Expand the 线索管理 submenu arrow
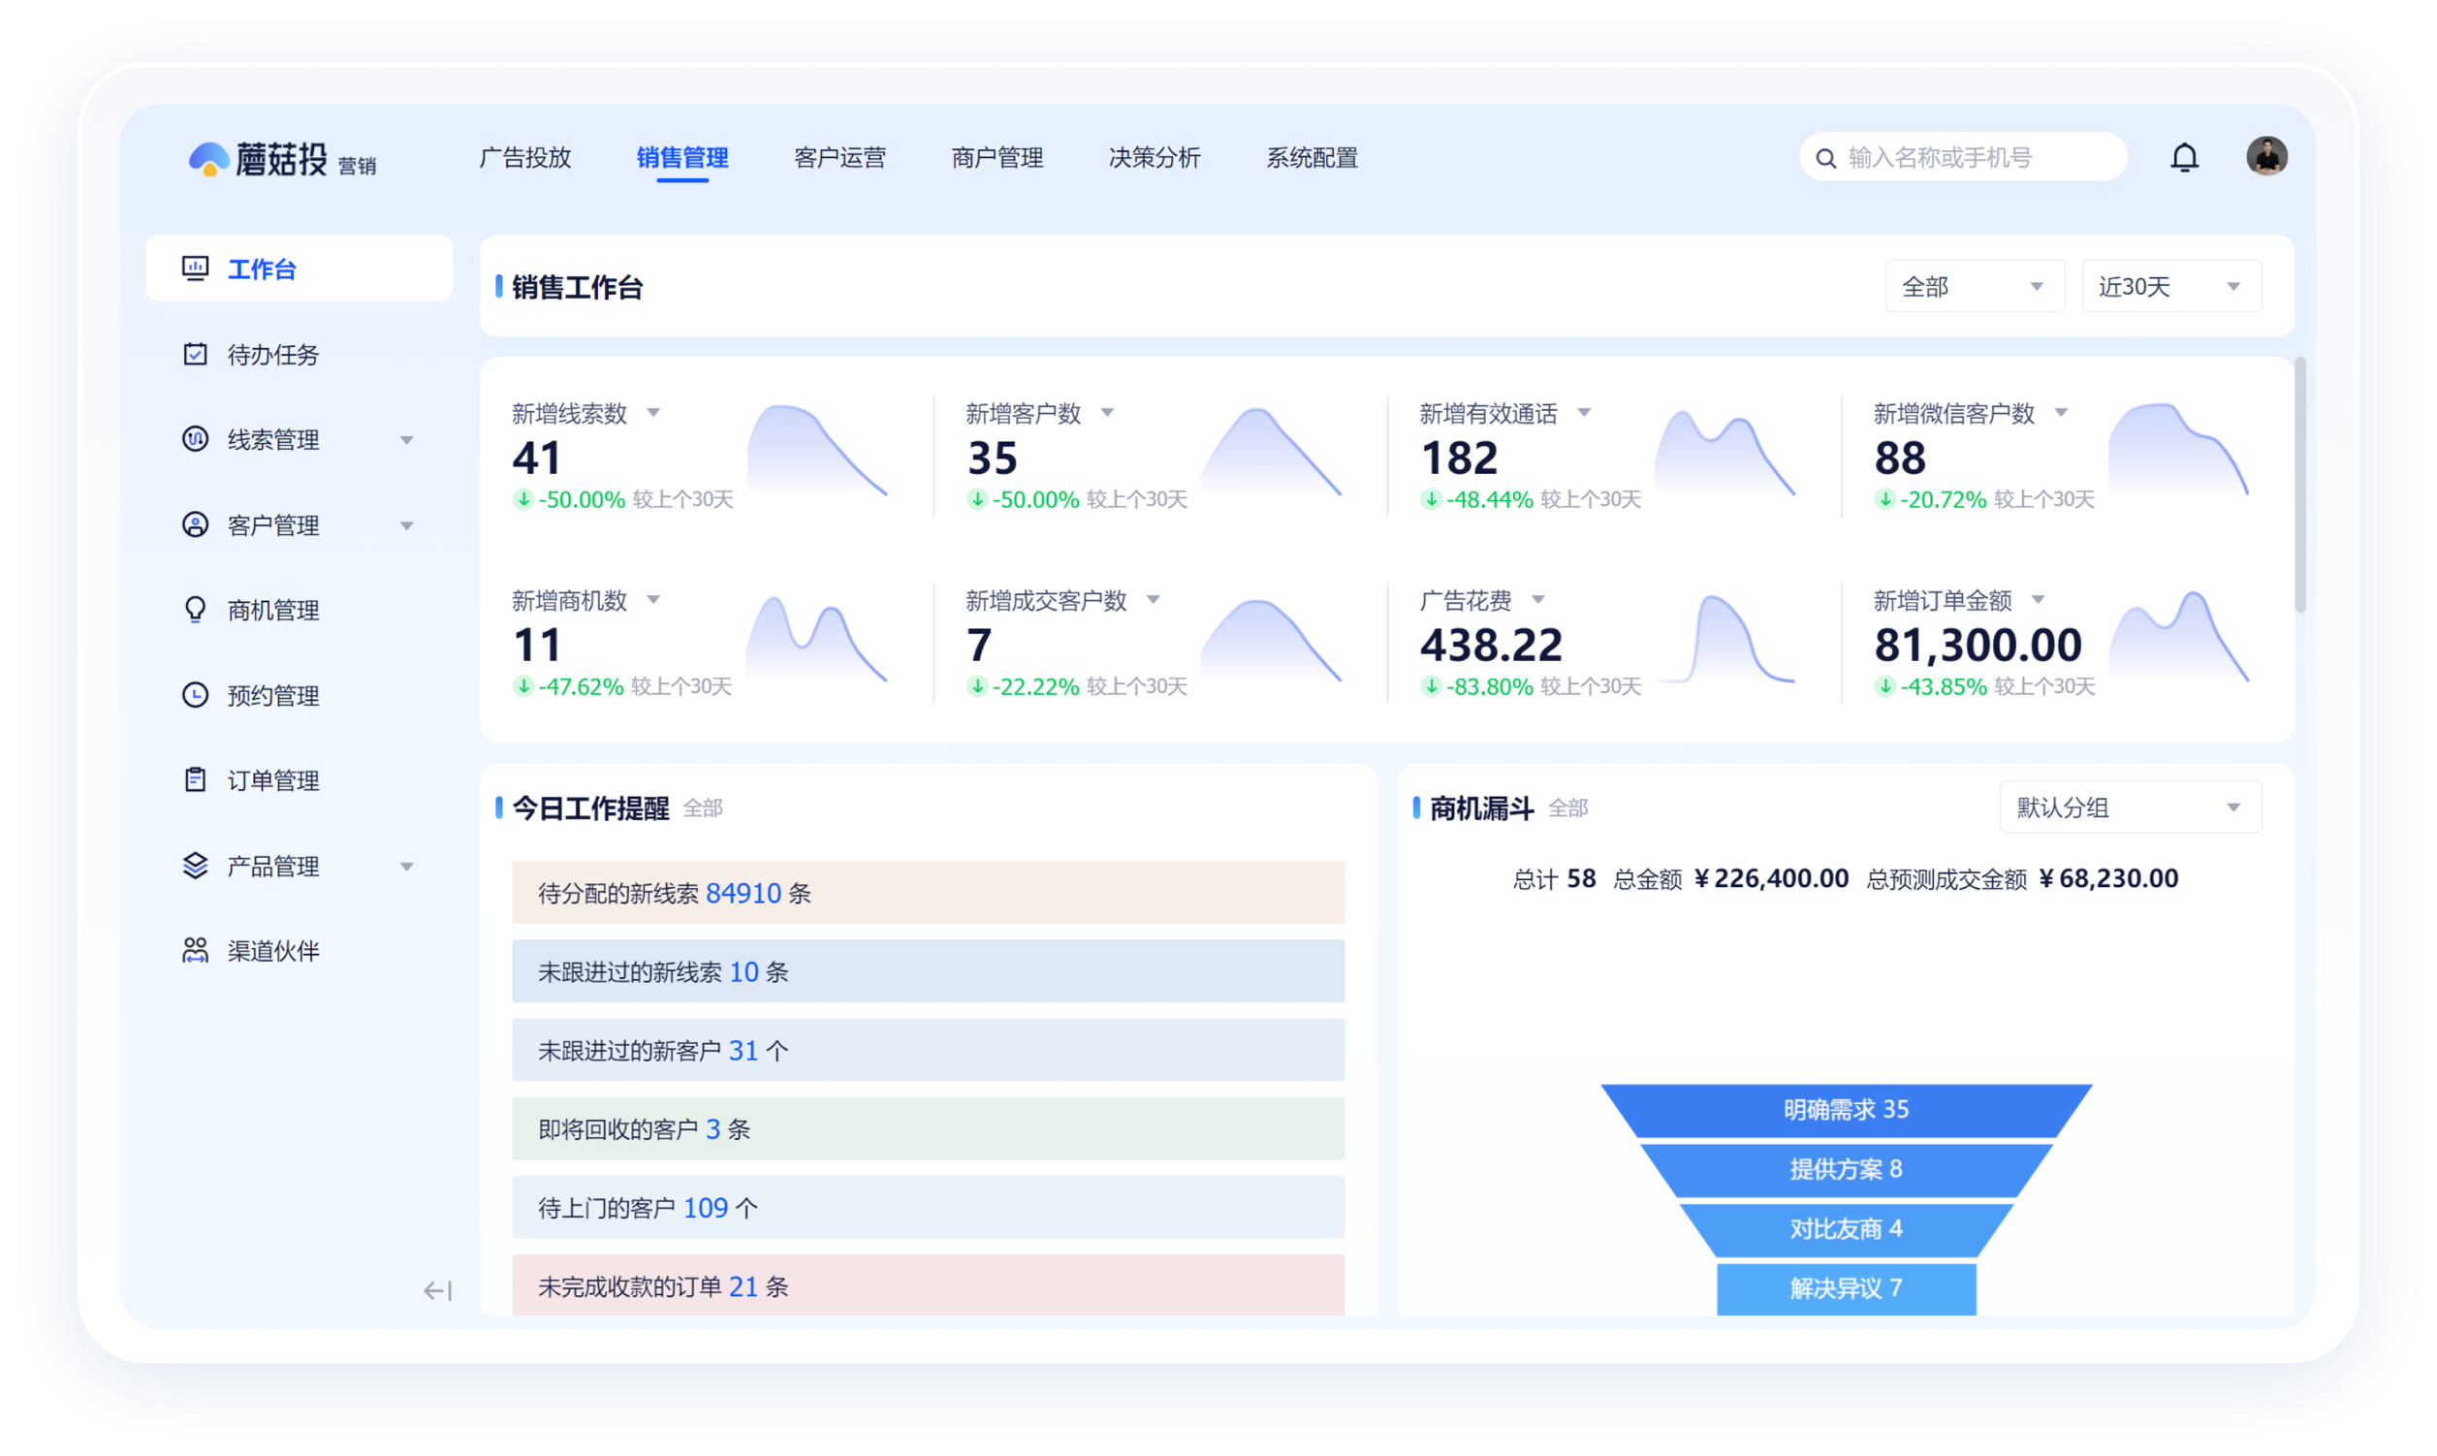Screen dimensions: 2437x1456 (x=407, y=439)
